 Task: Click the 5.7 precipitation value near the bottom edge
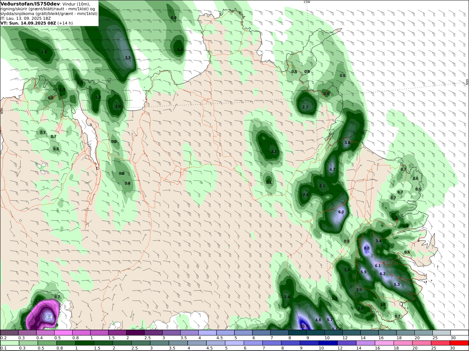click(x=330, y=320)
